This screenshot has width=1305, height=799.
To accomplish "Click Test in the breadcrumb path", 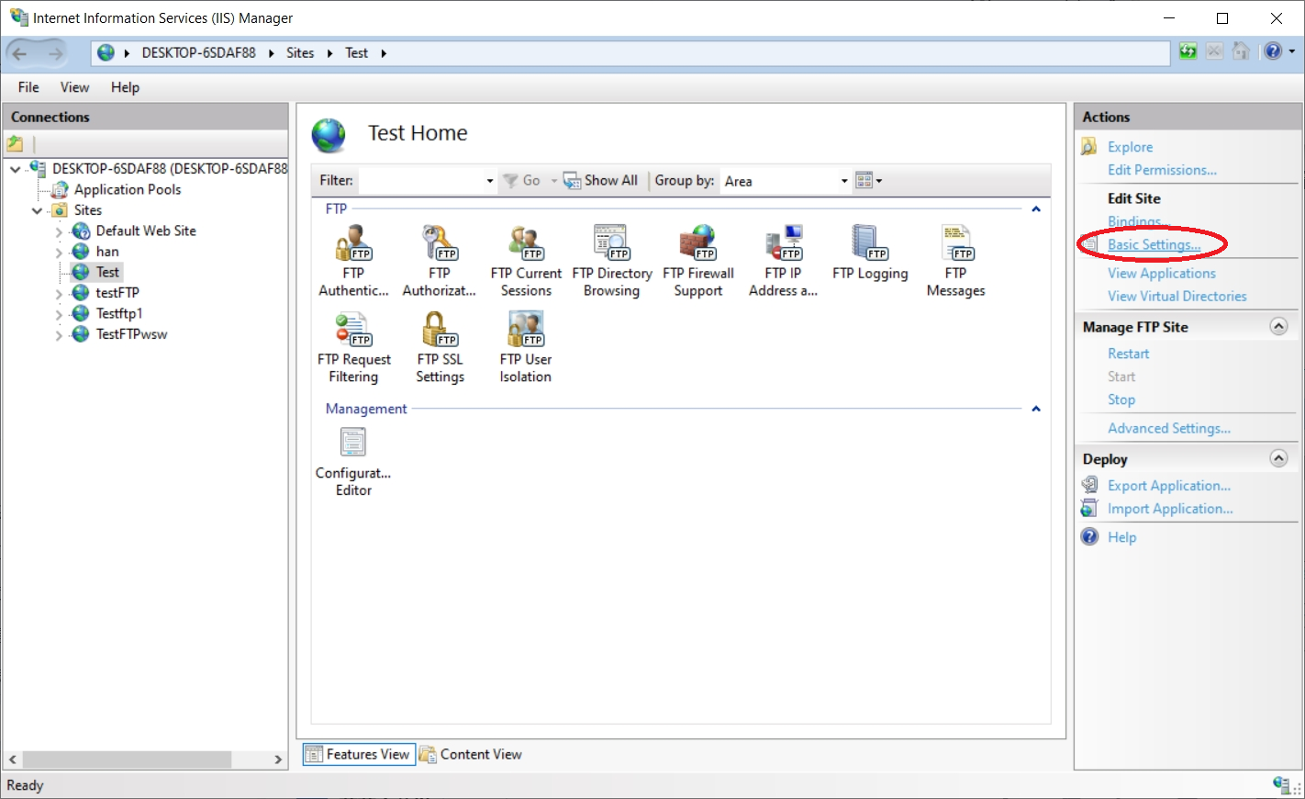I will pyautogui.click(x=356, y=53).
